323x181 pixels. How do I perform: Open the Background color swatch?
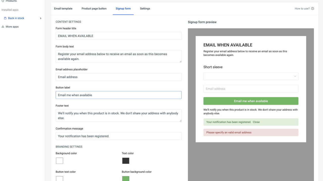59,161
